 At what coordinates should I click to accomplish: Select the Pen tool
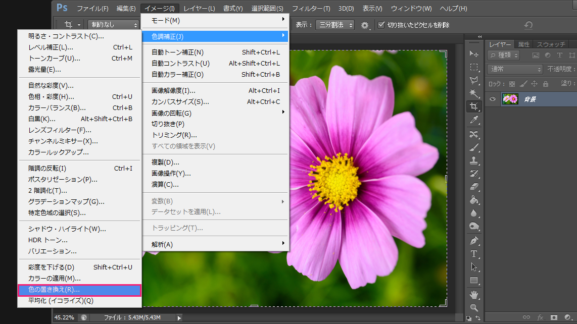pyautogui.click(x=474, y=240)
